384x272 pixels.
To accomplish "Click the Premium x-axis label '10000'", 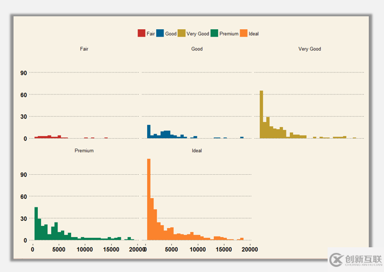I will tap(85, 250).
